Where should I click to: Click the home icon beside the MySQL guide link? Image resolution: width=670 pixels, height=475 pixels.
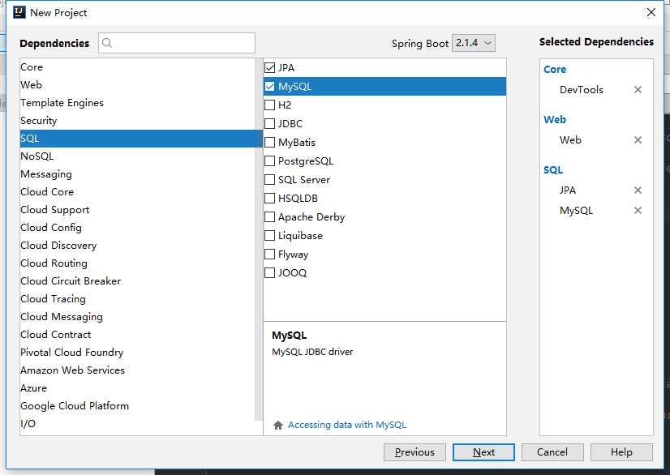pyautogui.click(x=278, y=425)
